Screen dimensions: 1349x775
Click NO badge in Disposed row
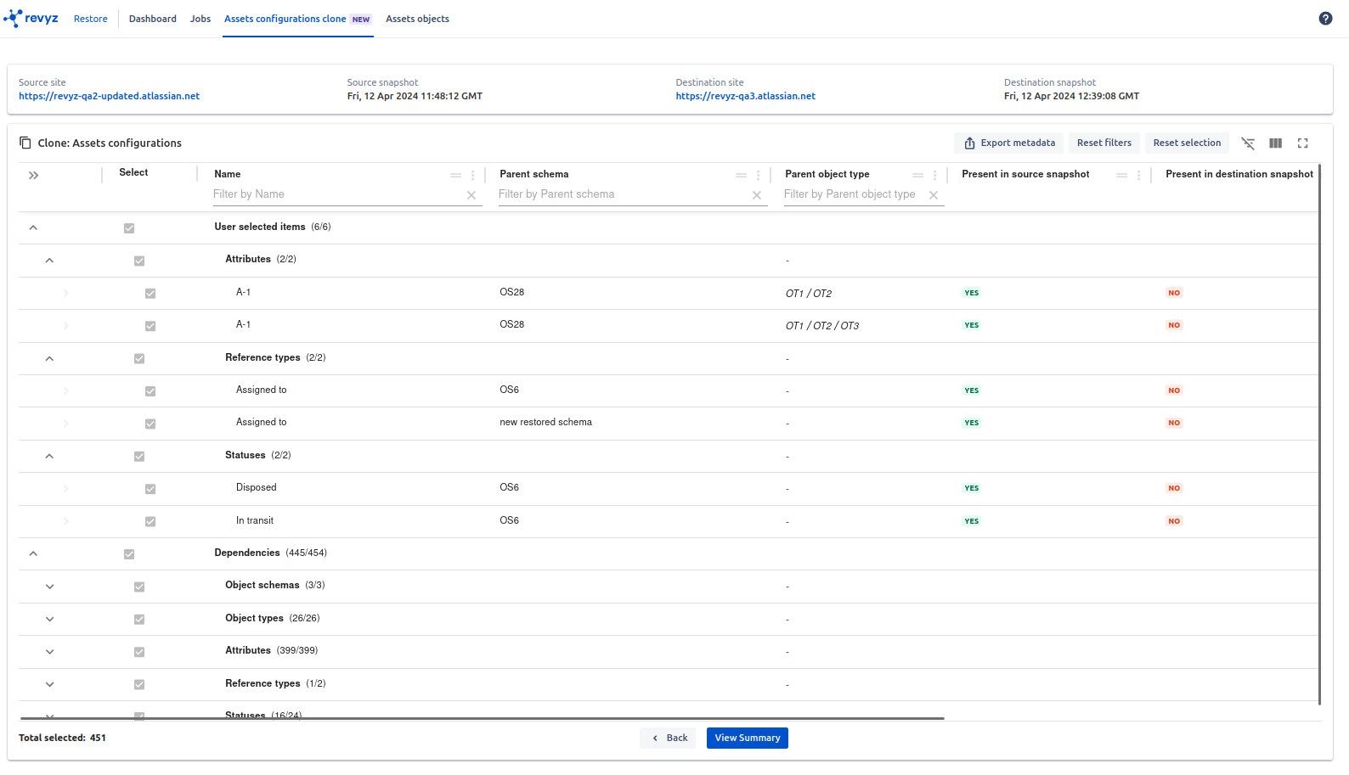click(1174, 488)
